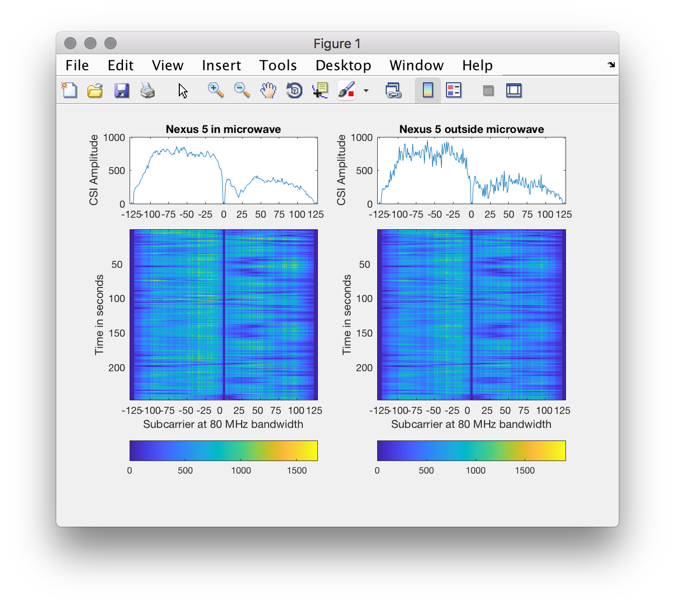Toggle the Brush/Select Data tool

click(347, 90)
